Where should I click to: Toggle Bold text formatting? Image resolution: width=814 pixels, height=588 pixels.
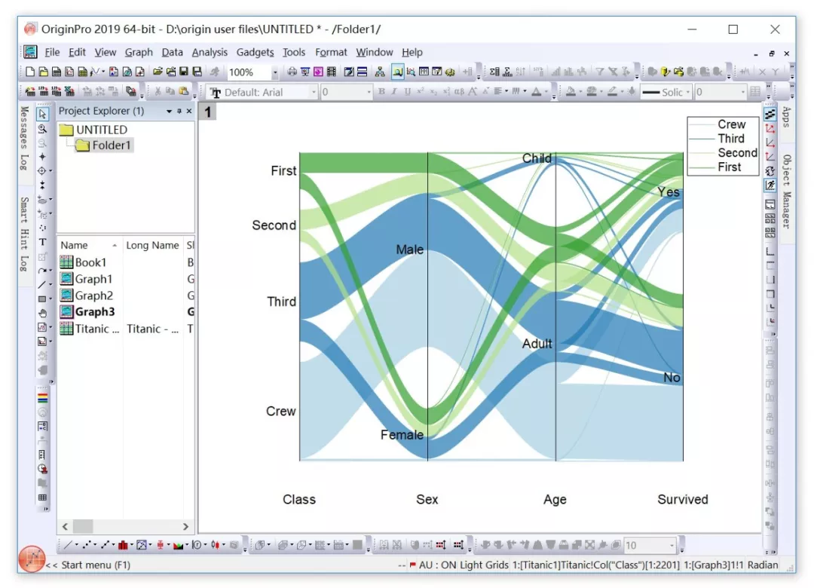tap(381, 91)
